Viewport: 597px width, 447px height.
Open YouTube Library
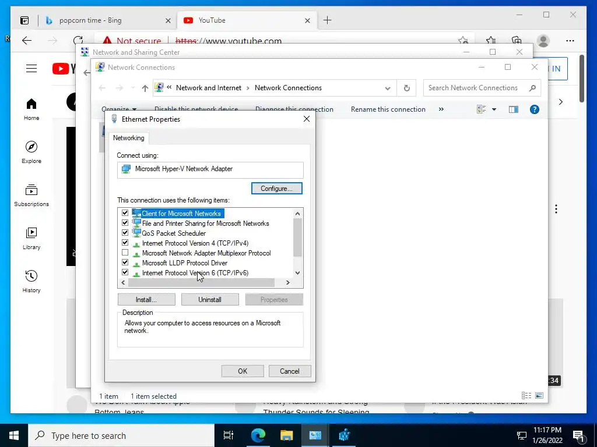31,239
